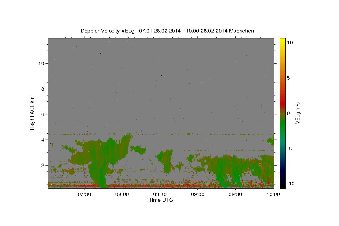
Task: Click the colorbar value -10 label
Action: pyautogui.click(x=290, y=184)
